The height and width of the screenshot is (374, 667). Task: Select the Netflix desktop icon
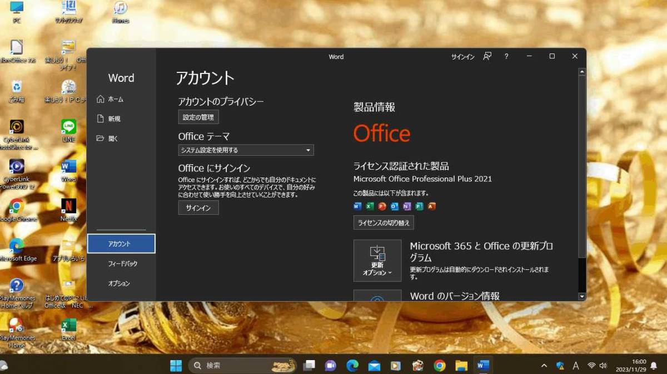coord(68,210)
